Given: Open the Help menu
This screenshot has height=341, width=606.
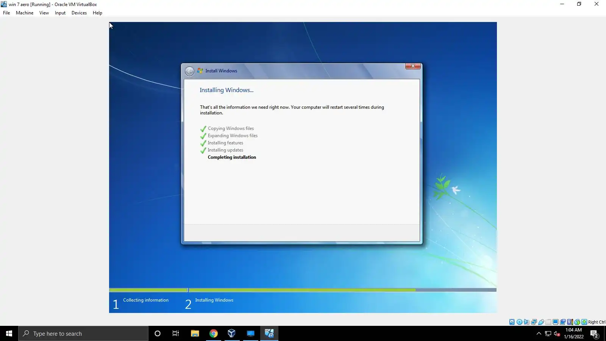Looking at the screenshot, I should click(97, 13).
